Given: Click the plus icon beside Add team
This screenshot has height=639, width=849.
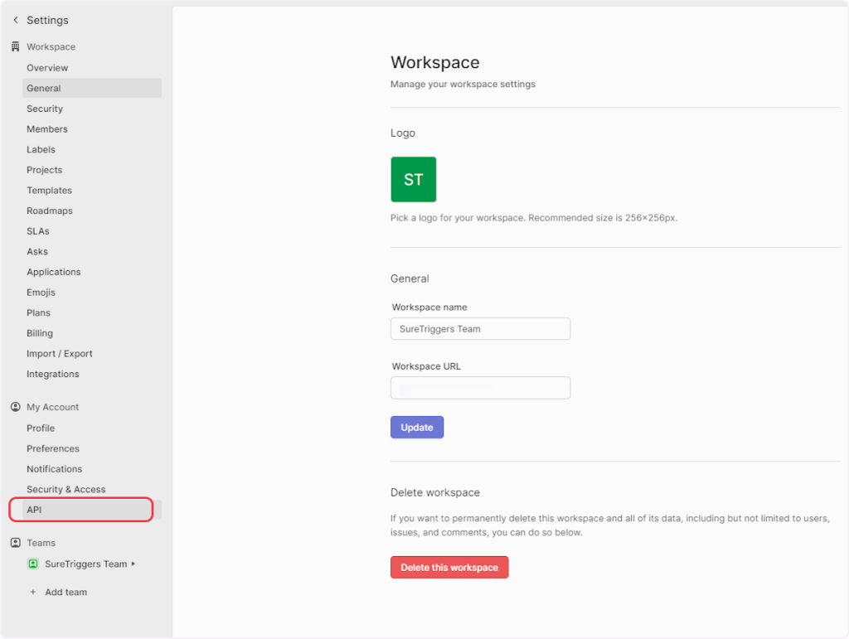Looking at the screenshot, I should point(33,592).
